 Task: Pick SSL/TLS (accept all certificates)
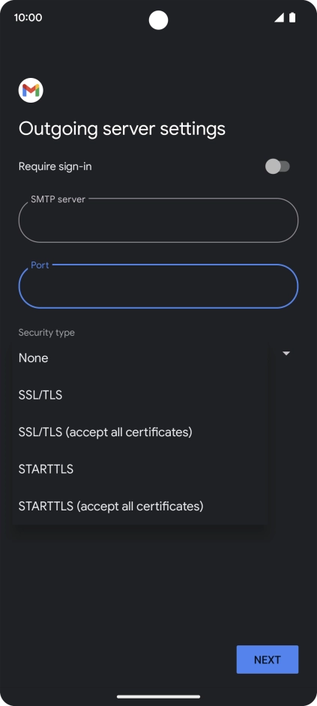pos(140,432)
